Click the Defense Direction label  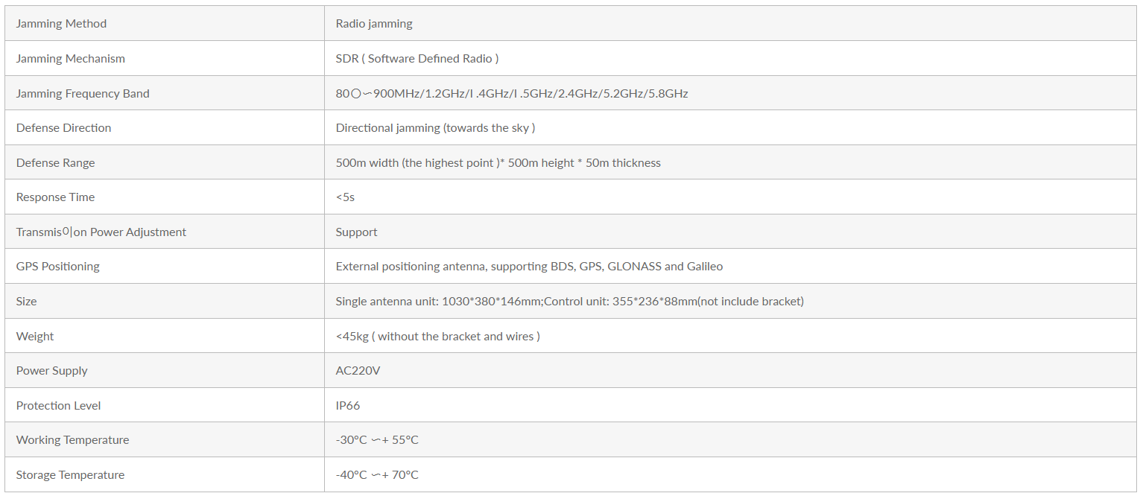coord(63,128)
